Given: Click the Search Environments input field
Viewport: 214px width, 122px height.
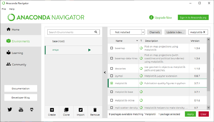Looking at the screenshot, I should coord(71,32).
